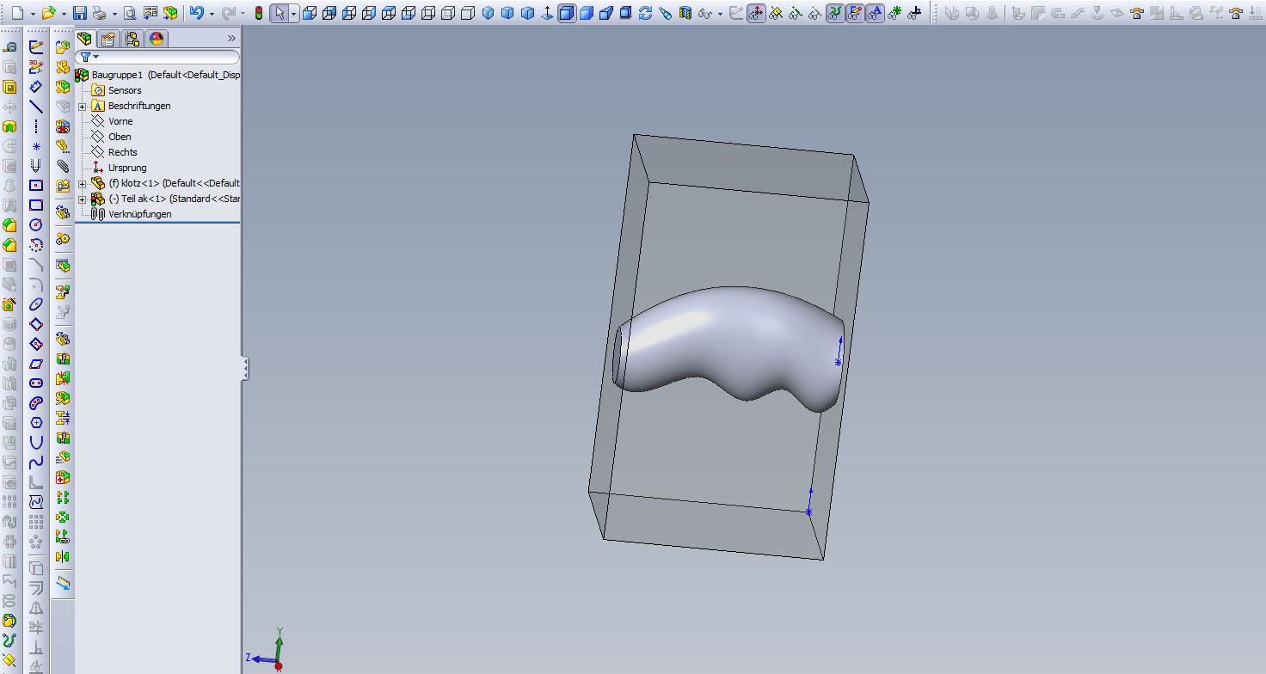Image resolution: width=1266 pixels, height=674 pixels.
Task: Open dropdown arrow next to New
Action: (33, 14)
